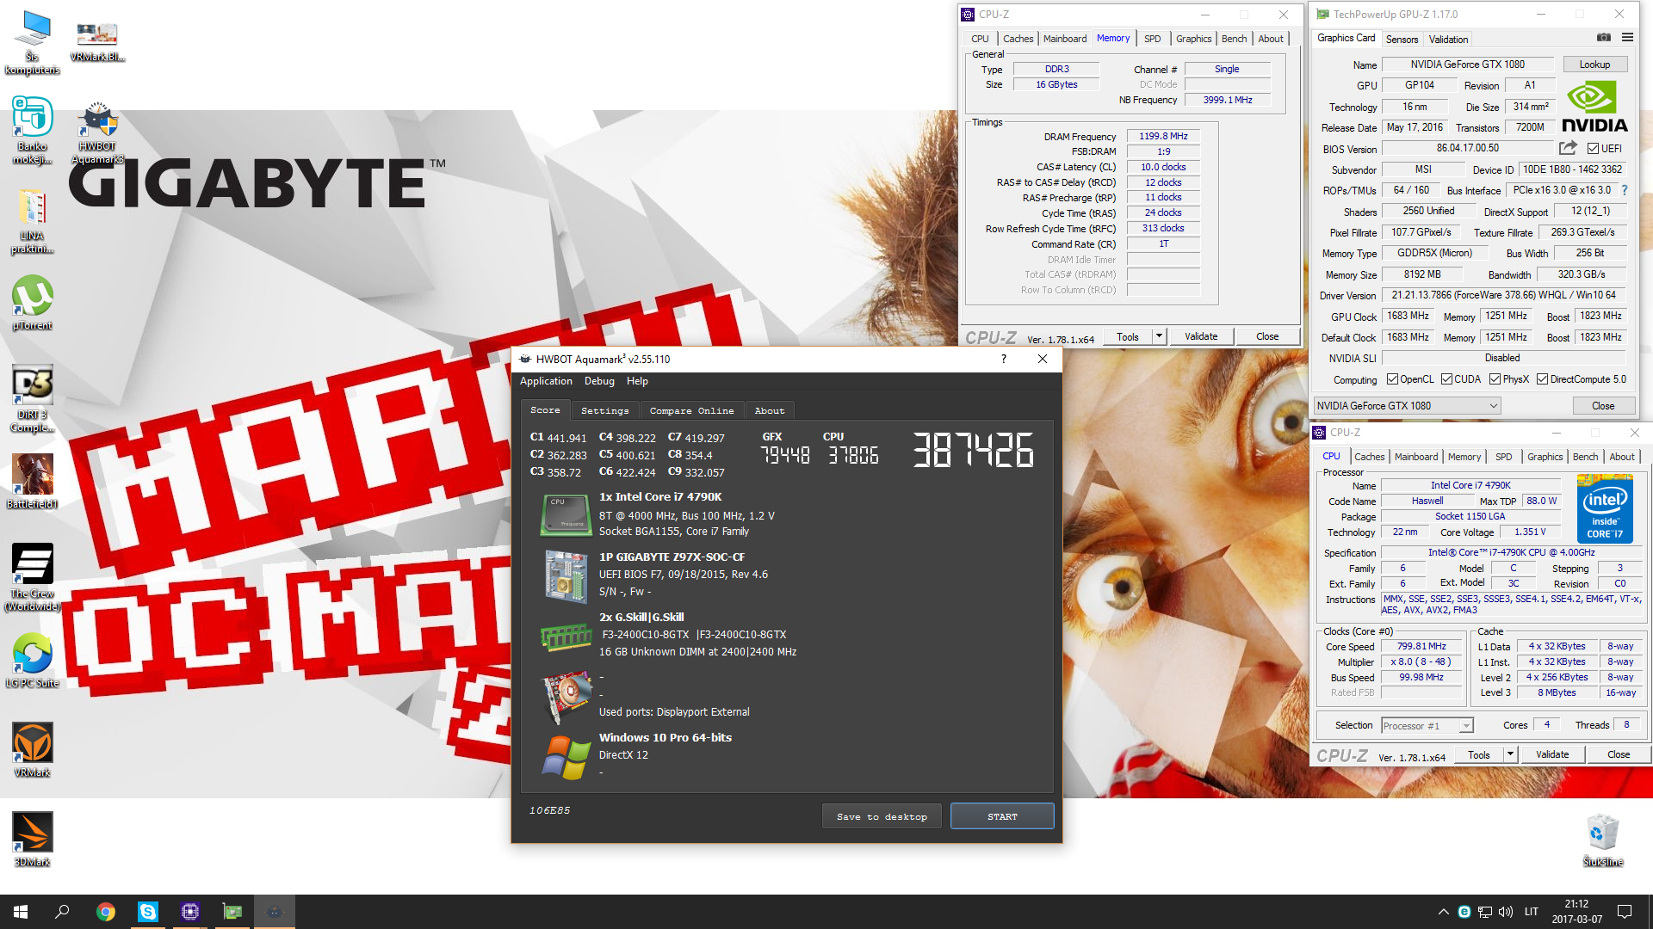Viewport: 1653px width, 929px height.
Task: Open the Settings tab in Aquamark
Action: [605, 411]
